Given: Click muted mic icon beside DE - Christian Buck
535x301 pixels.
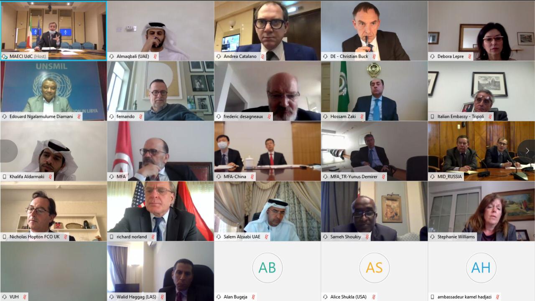Looking at the screenshot, I should coord(374,56).
